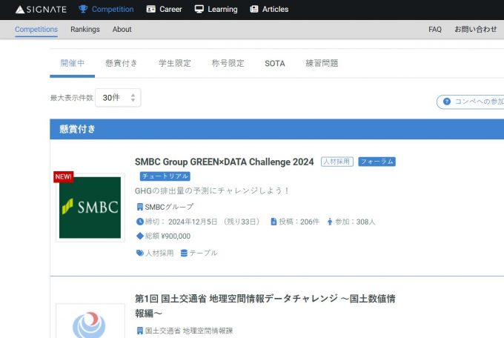This screenshot has width=504, height=338.
Task: Click person icon beside 参加：308人
Action: [x=330, y=222]
